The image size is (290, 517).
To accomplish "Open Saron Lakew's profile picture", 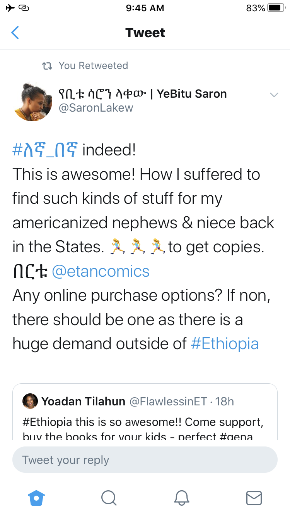I will (x=33, y=102).
